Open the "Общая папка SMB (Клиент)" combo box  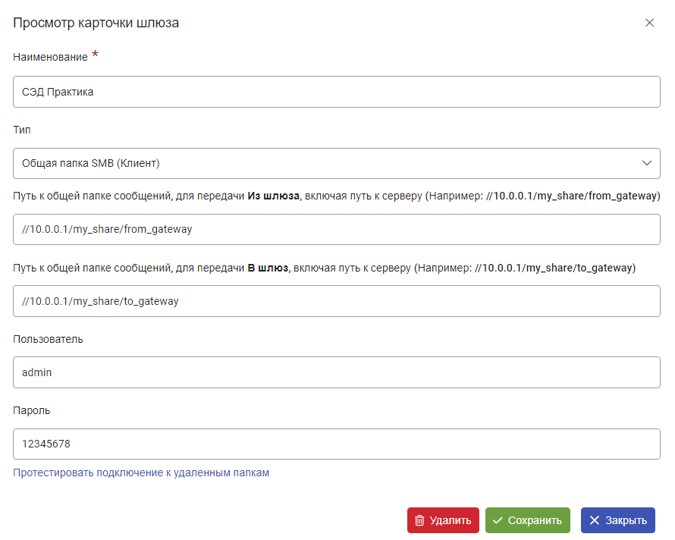tap(336, 163)
